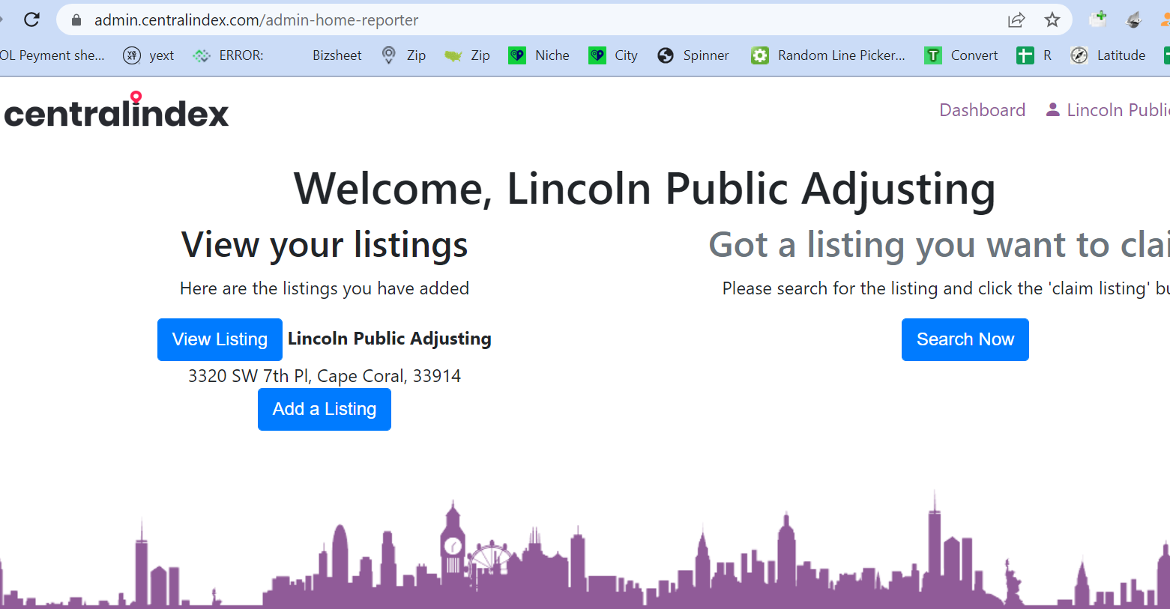Image resolution: width=1170 pixels, height=609 pixels.
Task: Open site info via the padlock icon
Action: 76,20
